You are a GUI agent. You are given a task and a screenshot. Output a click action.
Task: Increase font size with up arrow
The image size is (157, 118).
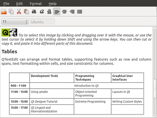click(26, 21)
